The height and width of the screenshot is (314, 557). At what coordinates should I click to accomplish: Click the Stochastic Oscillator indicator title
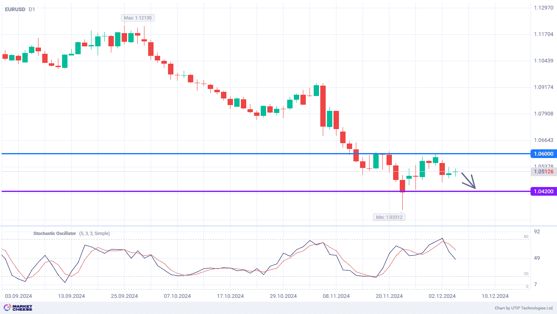point(55,233)
